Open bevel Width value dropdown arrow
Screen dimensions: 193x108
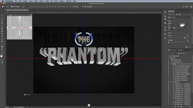174,25
